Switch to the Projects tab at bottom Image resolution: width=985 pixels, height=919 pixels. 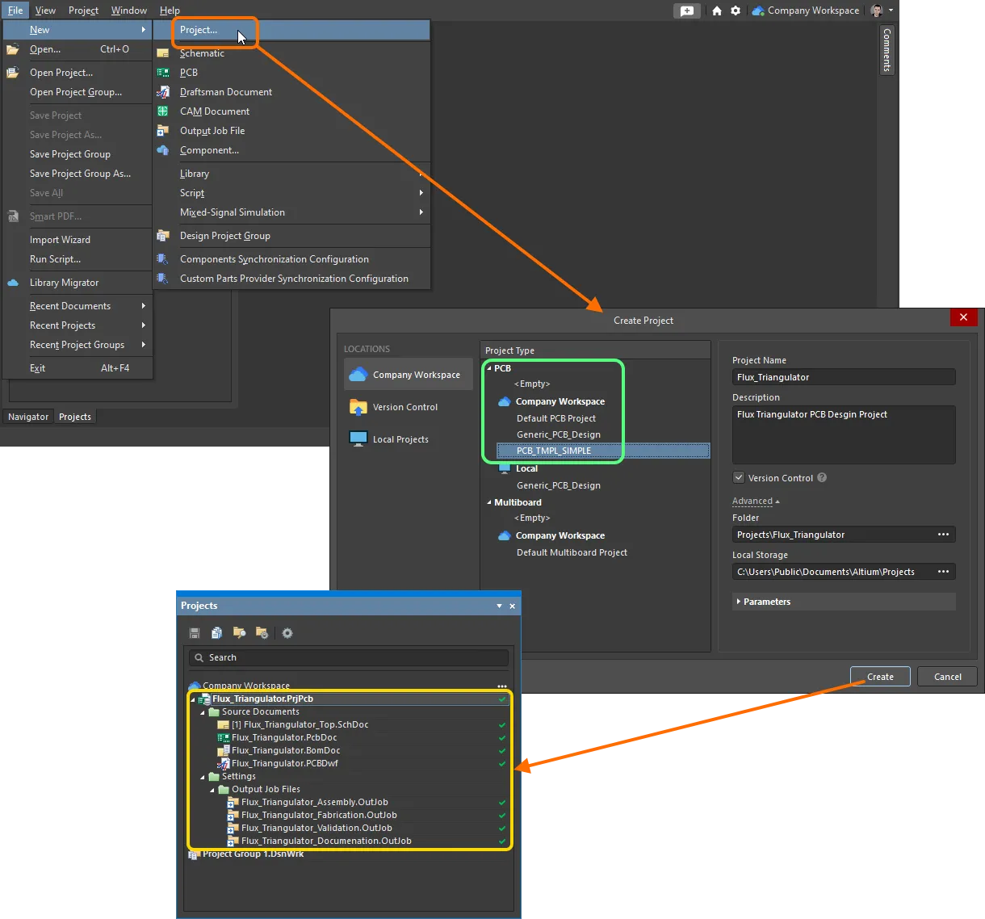coord(75,417)
